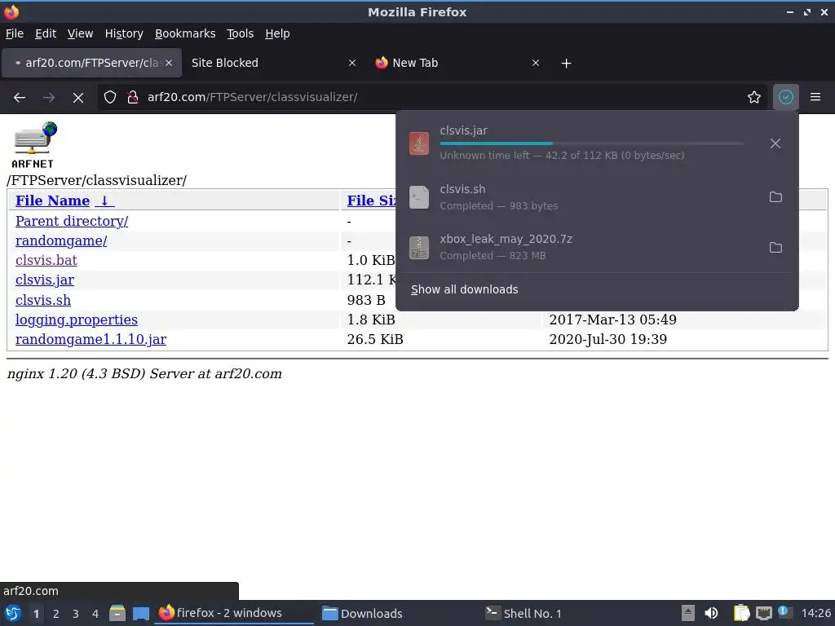Switch to workspace 4

pyautogui.click(x=95, y=614)
